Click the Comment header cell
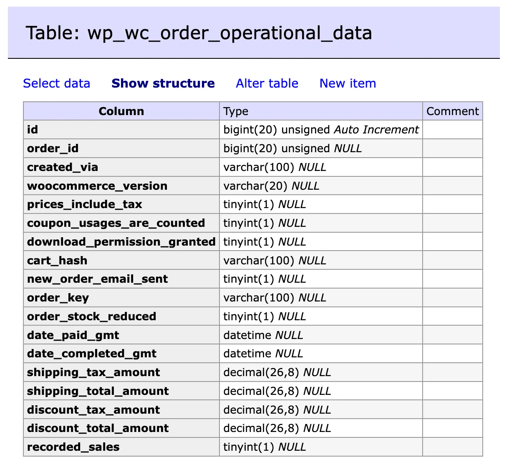The height and width of the screenshot is (467, 509). [453, 111]
